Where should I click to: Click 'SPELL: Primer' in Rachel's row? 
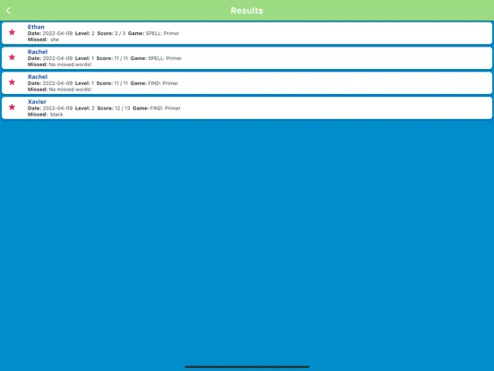(x=165, y=58)
